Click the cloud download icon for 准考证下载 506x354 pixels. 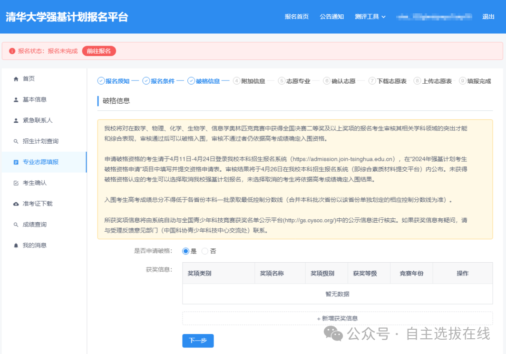pyautogui.click(x=17, y=203)
